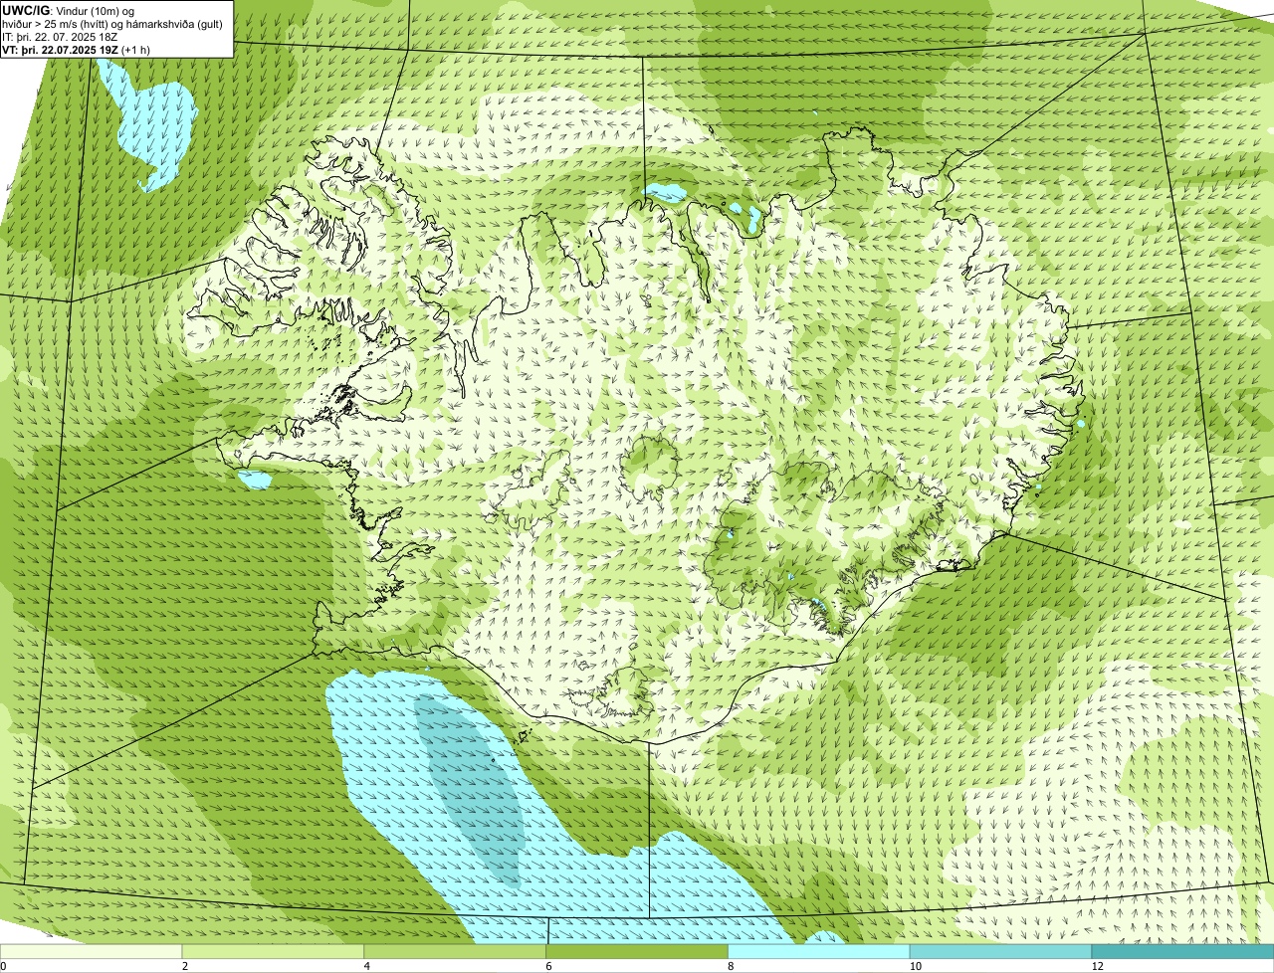1274x973 pixels.
Task: Click the legend scale label "10"
Action: coord(914,966)
